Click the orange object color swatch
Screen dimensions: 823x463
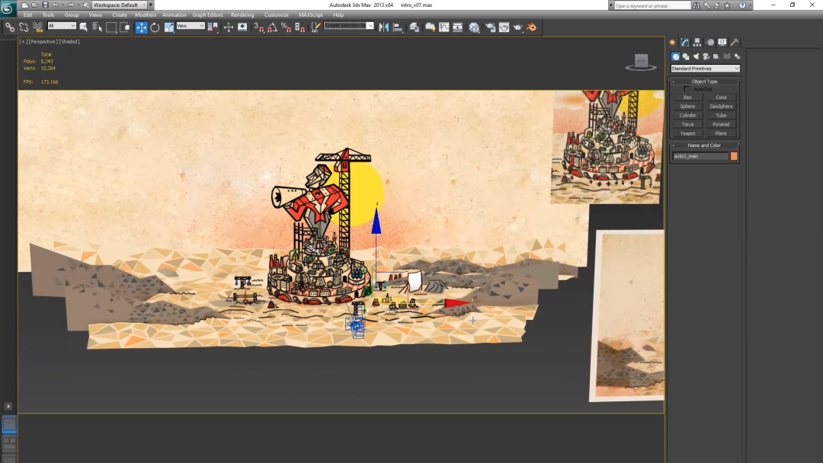[x=734, y=156]
